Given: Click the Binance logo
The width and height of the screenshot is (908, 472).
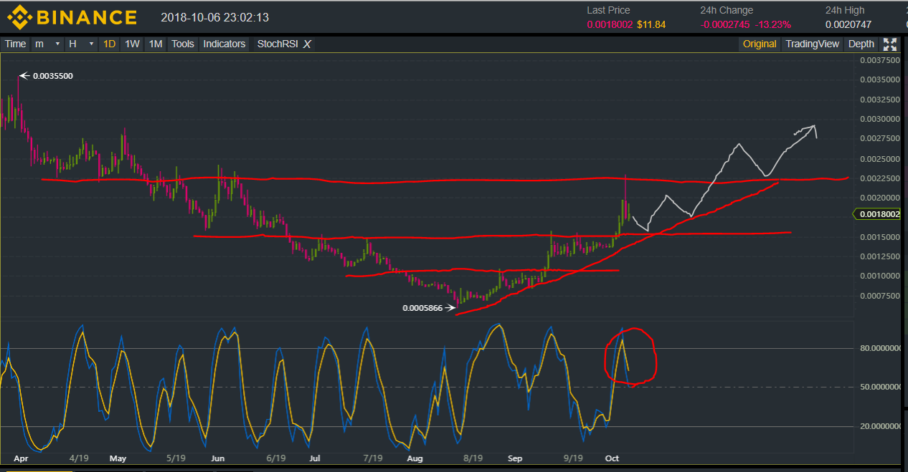Looking at the screenshot, I should (71, 16).
